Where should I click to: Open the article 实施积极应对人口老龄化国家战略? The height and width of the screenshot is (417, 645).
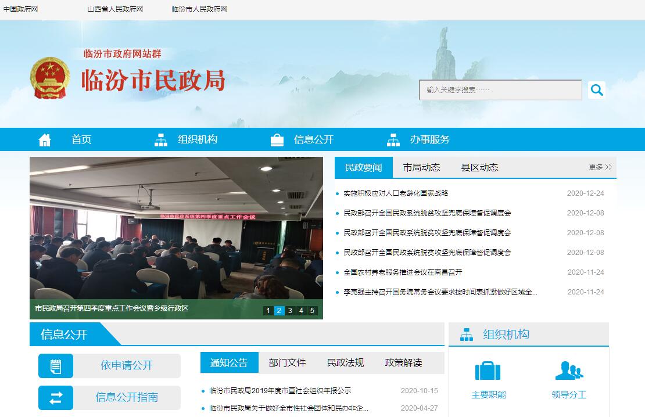[x=396, y=193]
